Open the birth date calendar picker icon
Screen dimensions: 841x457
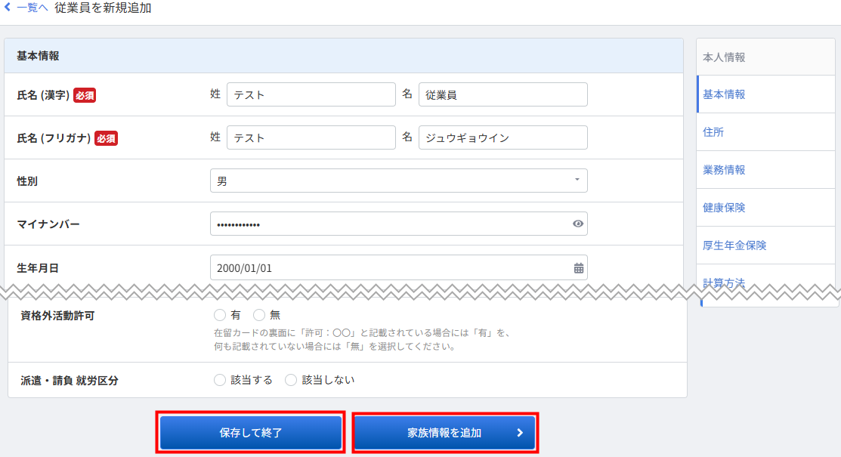(578, 267)
